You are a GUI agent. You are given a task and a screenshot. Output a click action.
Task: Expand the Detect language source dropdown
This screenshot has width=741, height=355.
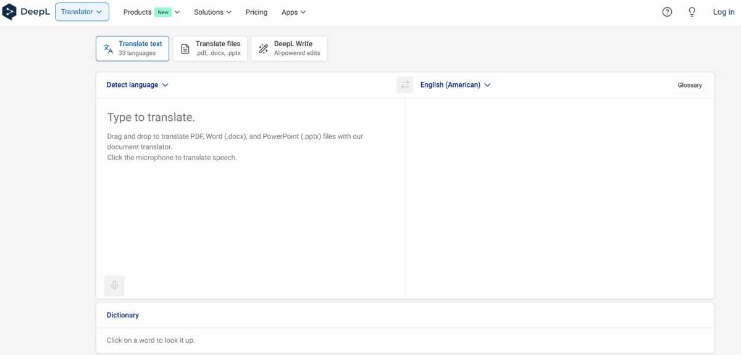pos(137,85)
